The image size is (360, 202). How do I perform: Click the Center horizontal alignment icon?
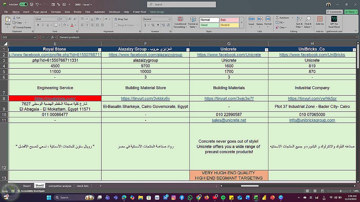tap(87, 25)
